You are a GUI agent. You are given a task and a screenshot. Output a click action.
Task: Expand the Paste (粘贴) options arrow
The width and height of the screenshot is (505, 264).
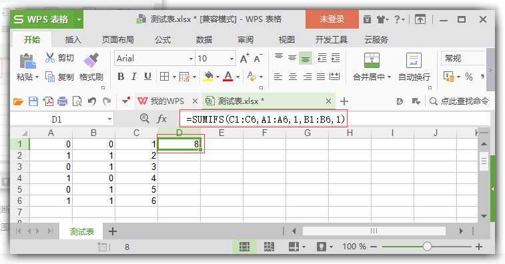click(37, 77)
